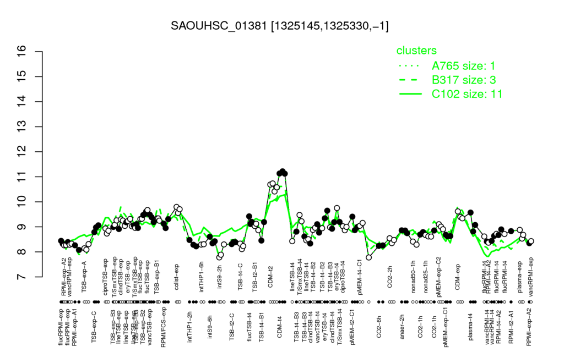
Task: Click legend entry 'A765 size: 1'
Action: [x=463, y=66]
